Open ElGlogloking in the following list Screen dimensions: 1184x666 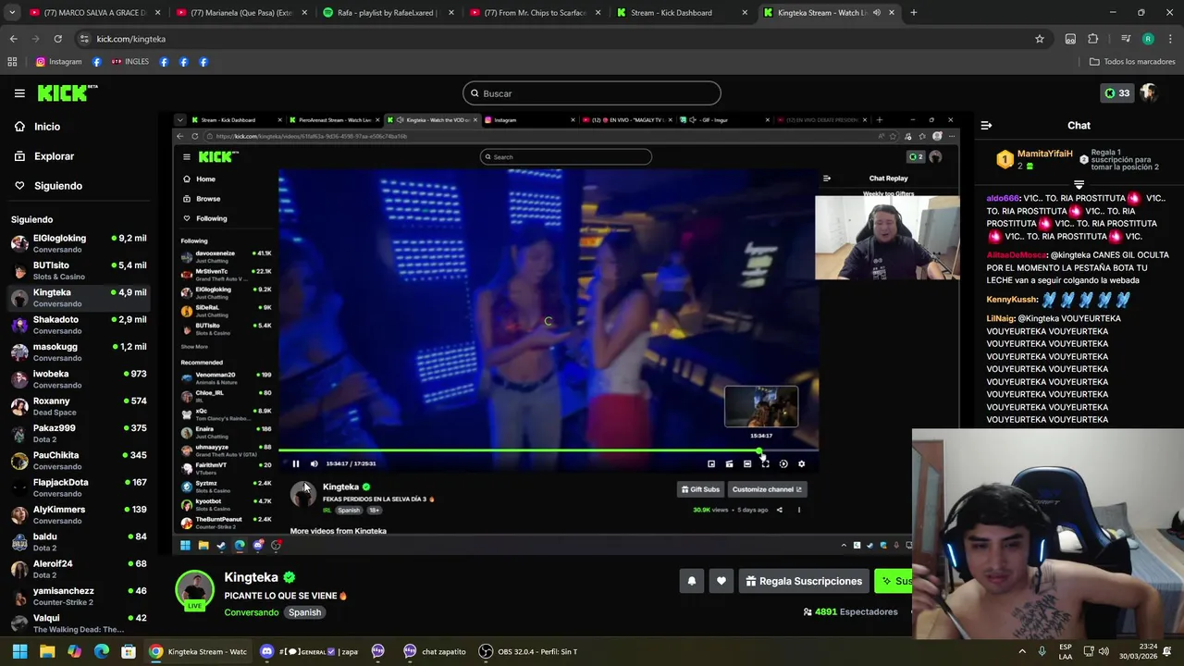tap(78, 243)
